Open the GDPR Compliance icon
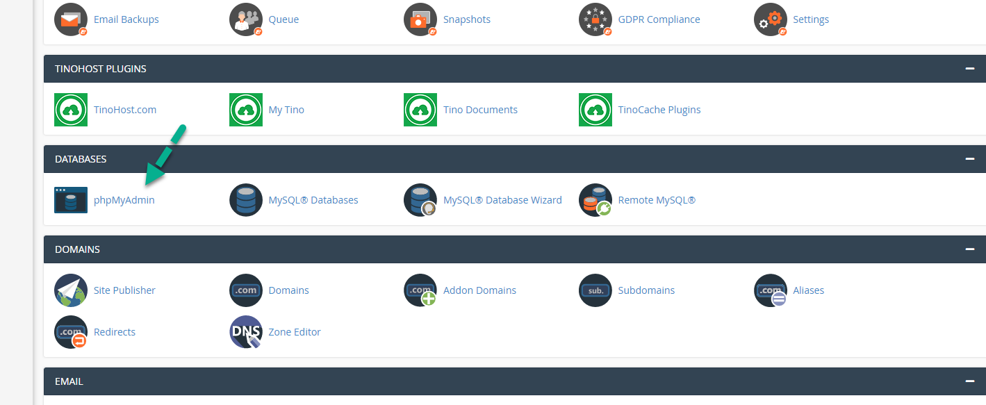The height and width of the screenshot is (405, 986). pos(595,19)
